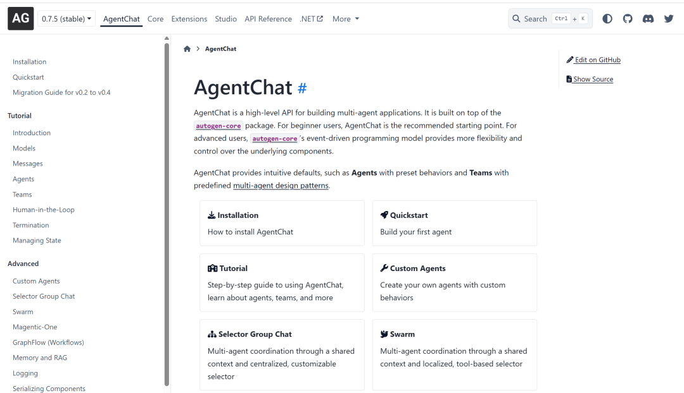Open the Quickstart rocket card

coord(454,223)
